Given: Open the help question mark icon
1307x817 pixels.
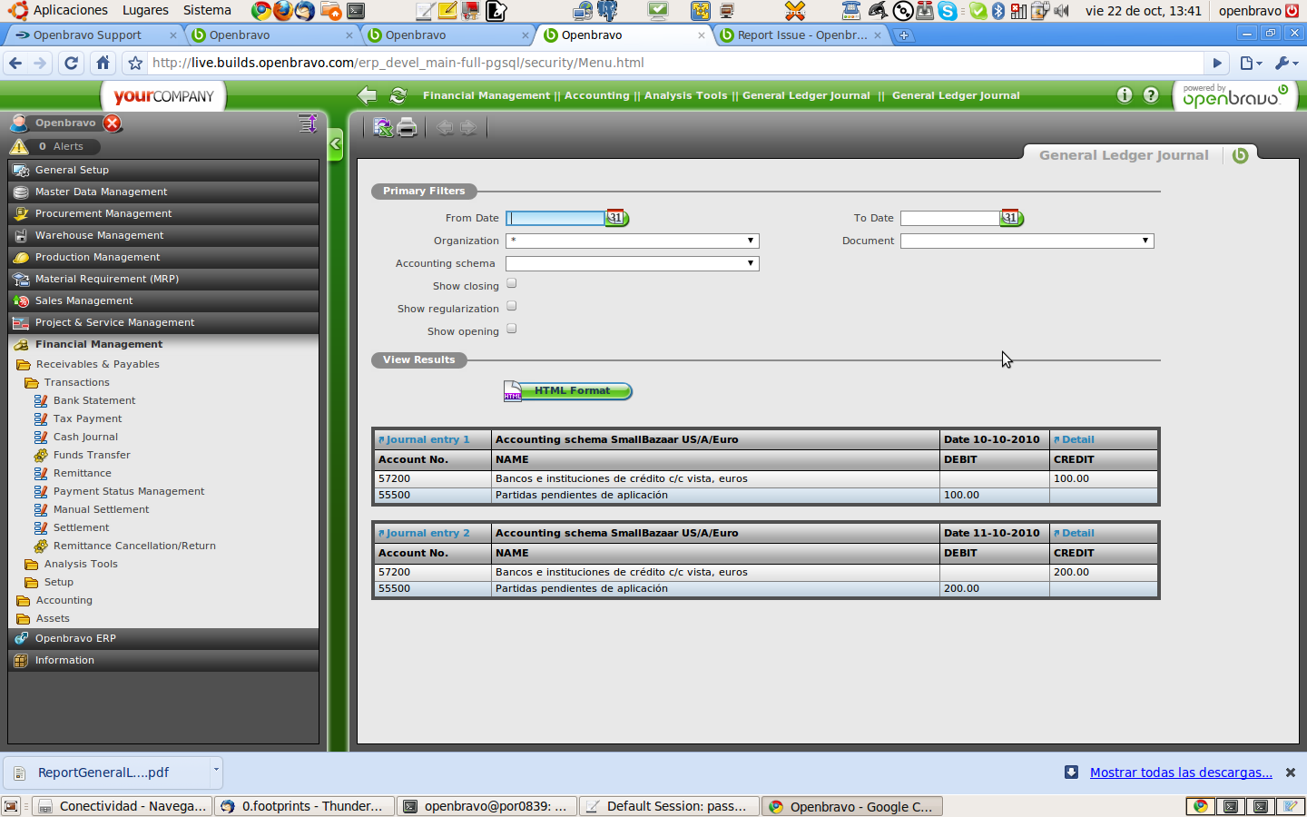Looking at the screenshot, I should [x=1151, y=95].
